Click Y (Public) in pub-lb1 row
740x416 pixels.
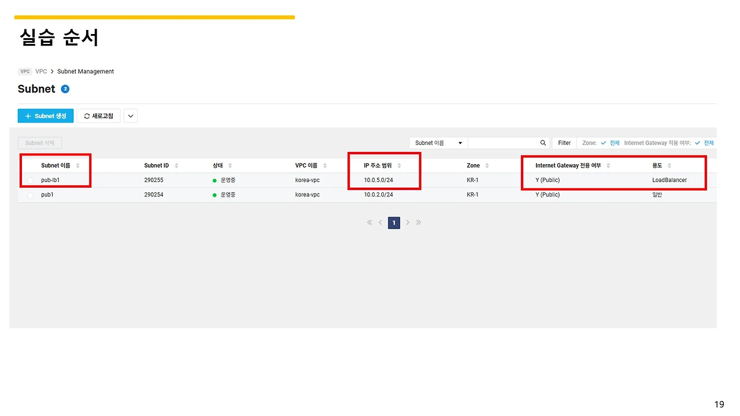click(547, 180)
